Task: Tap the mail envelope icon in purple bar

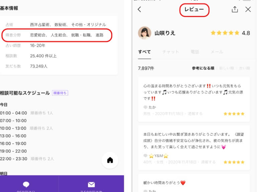Action: click(x=91, y=184)
